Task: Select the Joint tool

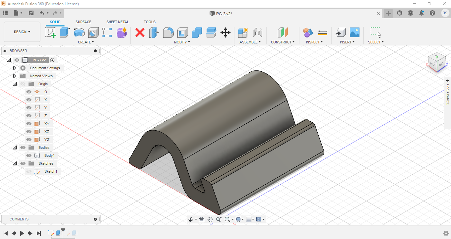Action: coord(257,32)
